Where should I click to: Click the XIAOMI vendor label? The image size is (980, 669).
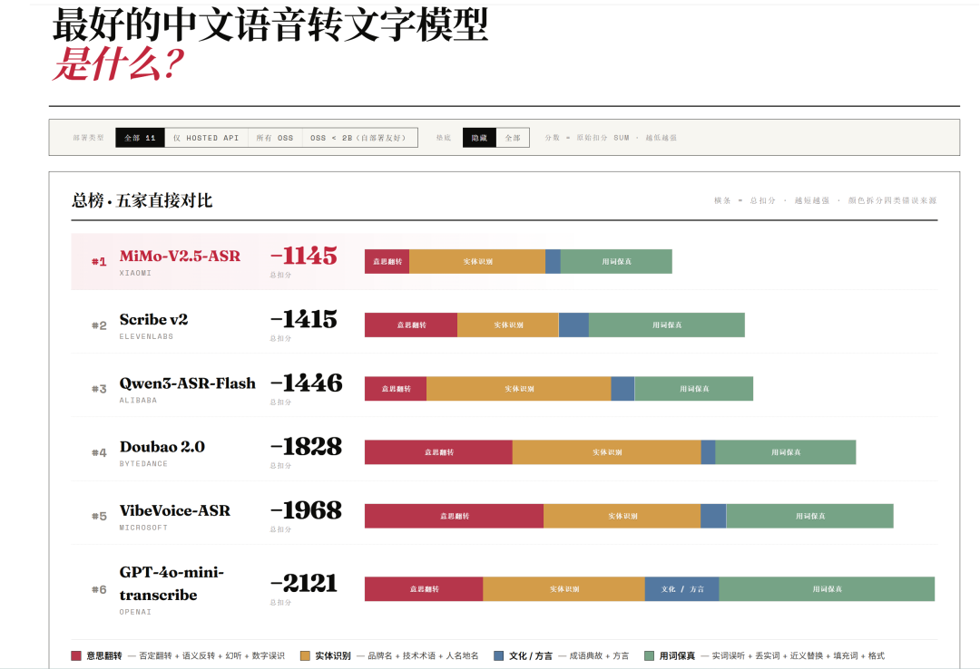coord(135,273)
